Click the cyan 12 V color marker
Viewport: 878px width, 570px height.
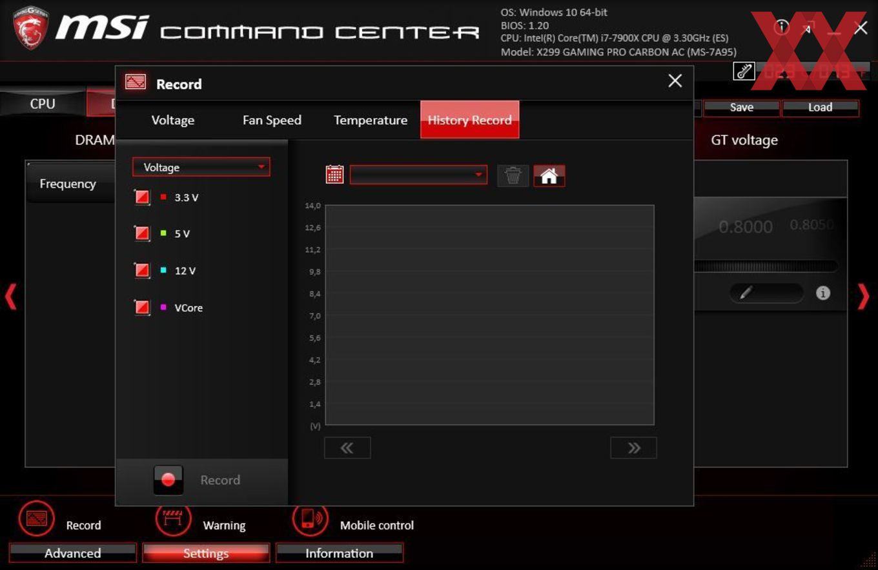point(163,270)
